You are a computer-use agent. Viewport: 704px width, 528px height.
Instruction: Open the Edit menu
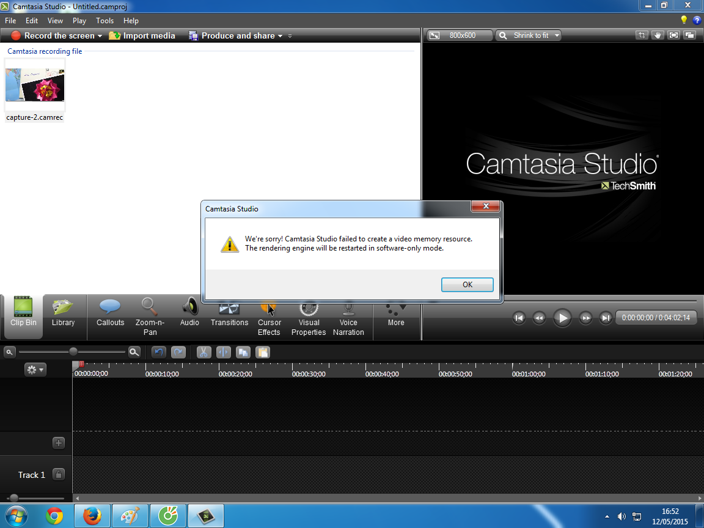[x=31, y=21]
